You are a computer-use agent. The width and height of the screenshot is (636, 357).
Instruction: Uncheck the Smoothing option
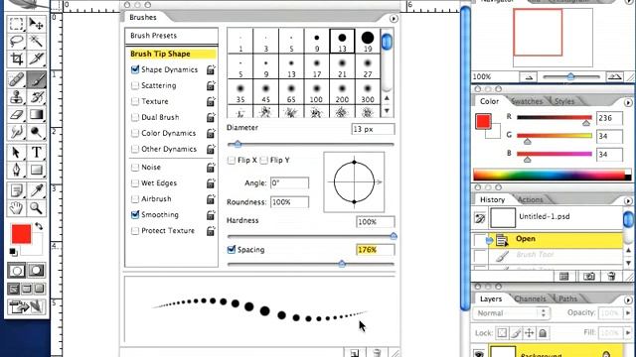135,215
